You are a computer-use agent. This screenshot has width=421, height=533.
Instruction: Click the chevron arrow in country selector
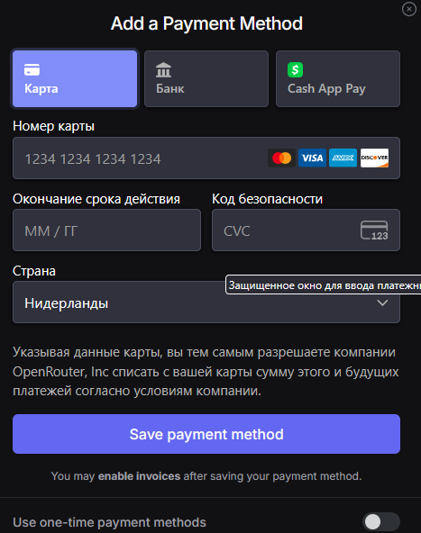[382, 303]
